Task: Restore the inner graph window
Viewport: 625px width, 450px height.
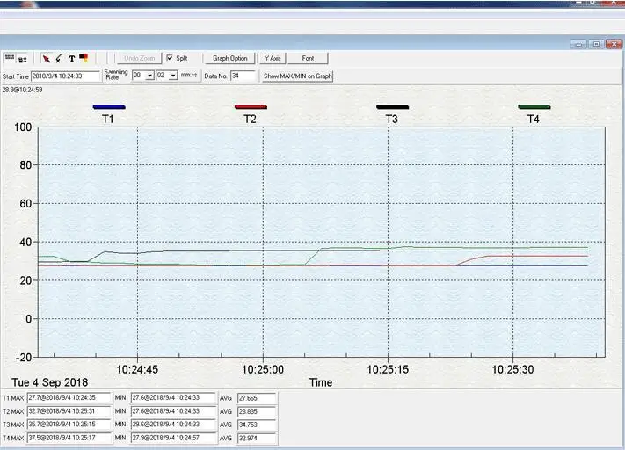Action: coord(596,44)
